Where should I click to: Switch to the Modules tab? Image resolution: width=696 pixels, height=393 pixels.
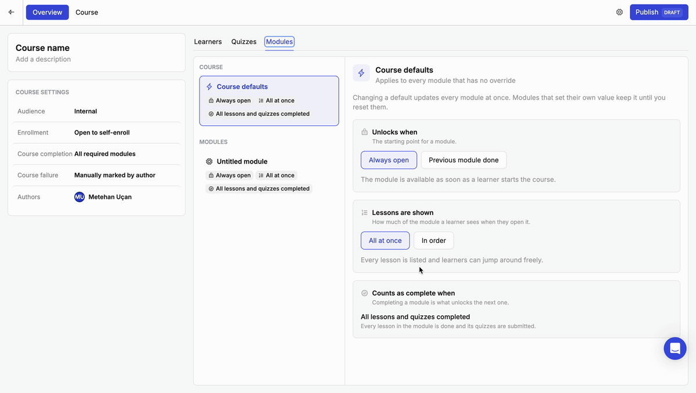[280, 42]
